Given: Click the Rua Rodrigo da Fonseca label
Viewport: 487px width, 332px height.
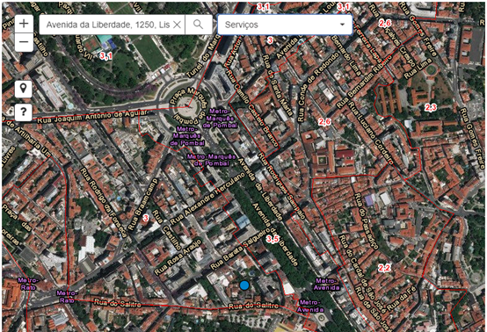Looking at the screenshot, I should coord(104,203).
